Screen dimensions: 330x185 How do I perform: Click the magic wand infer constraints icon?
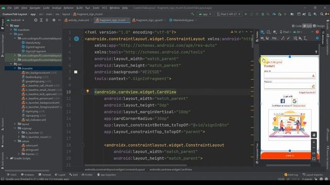288,38
